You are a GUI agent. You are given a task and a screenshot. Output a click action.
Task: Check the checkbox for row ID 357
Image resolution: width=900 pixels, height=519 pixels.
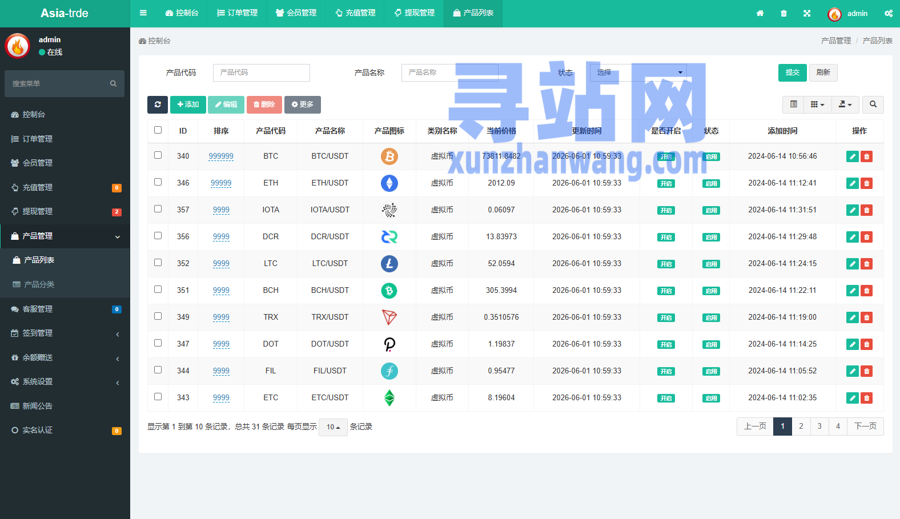pyautogui.click(x=158, y=209)
